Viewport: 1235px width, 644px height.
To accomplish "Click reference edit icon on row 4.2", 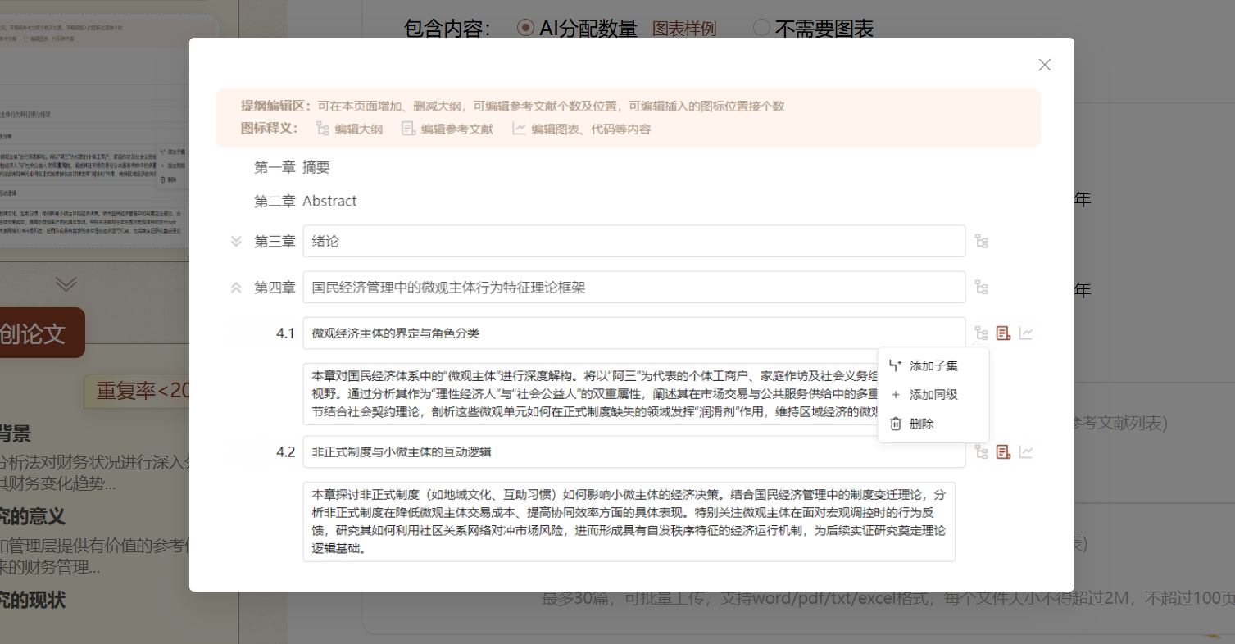I will pos(1003,451).
